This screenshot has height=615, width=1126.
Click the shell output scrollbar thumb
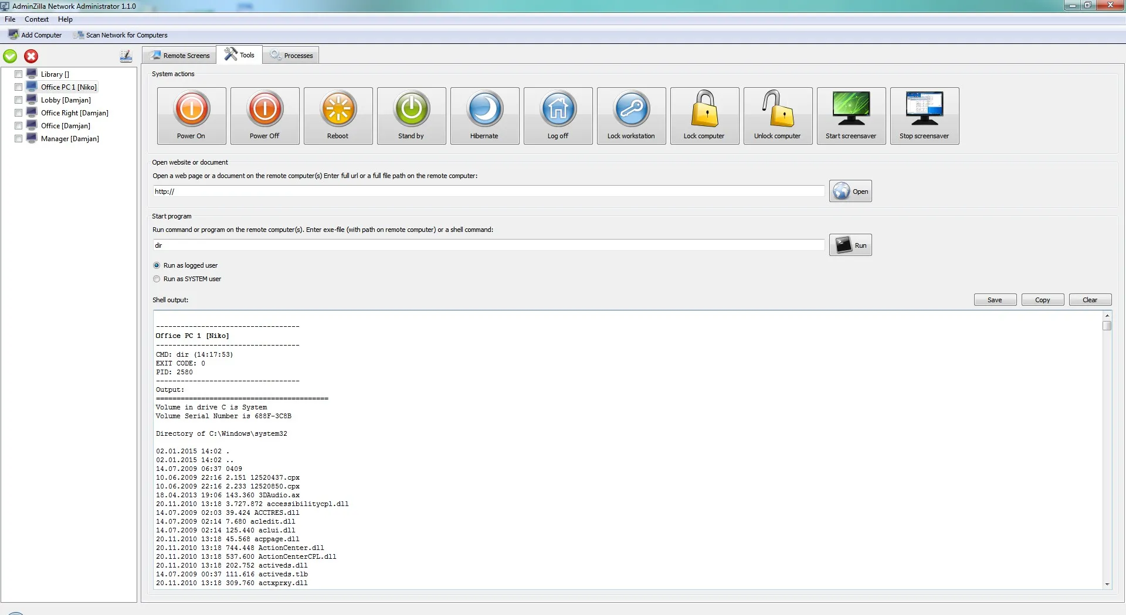click(x=1107, y=326)
